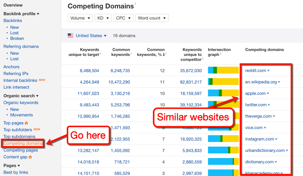Change country from United States dropdown
This screenshot has width=303, height=176.
pyautogui.click(x=91, y=36)
